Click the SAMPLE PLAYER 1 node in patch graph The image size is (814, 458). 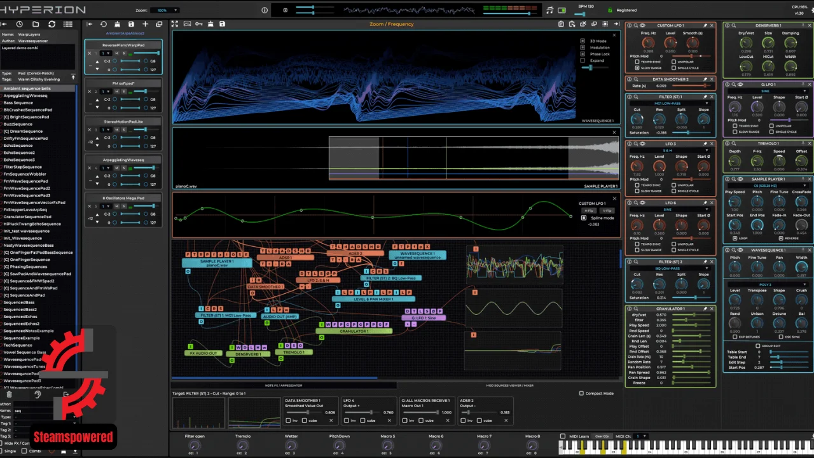click(x=217, y=262)
